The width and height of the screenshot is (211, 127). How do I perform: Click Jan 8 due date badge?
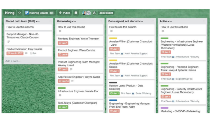point(63,54)
